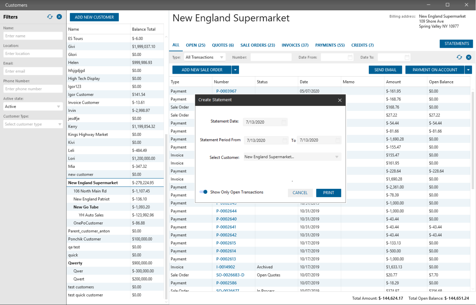
Task: Open the Date From calendar picker
Action: coord(350,57)
